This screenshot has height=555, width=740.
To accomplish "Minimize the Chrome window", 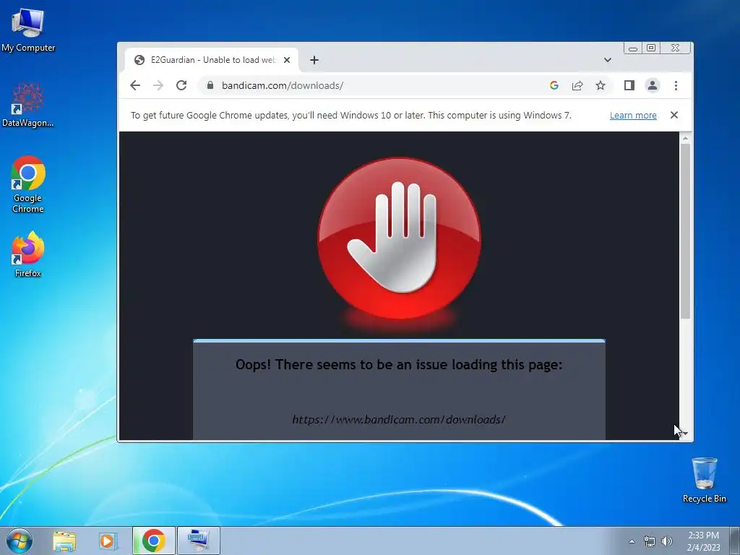I will [633, 48].
